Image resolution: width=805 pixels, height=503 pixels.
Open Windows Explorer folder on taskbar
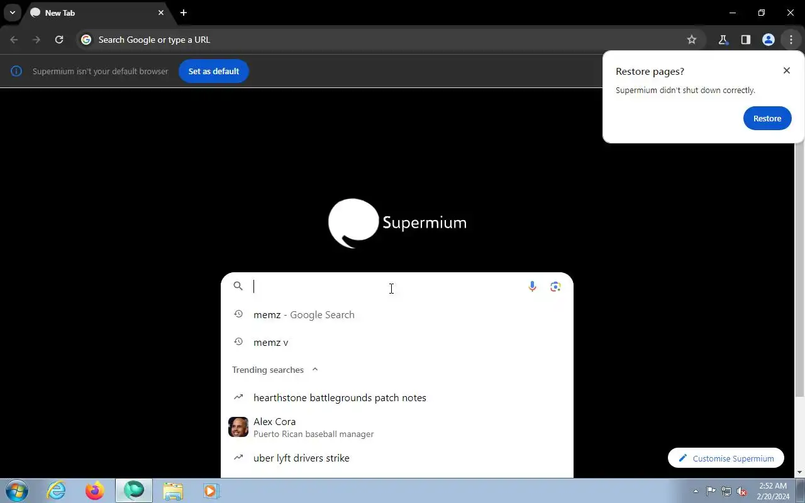click(172, 490)
